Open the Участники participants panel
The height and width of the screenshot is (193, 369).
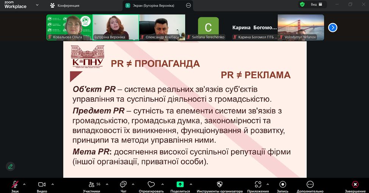click(x=91, y=184)
